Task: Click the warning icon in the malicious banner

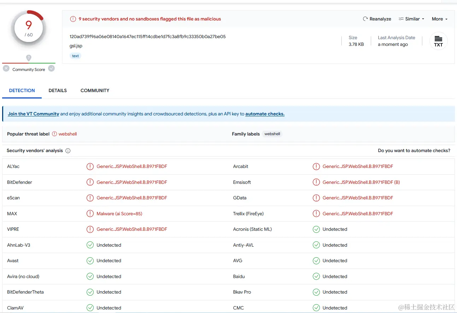Action: pos(73,19)
